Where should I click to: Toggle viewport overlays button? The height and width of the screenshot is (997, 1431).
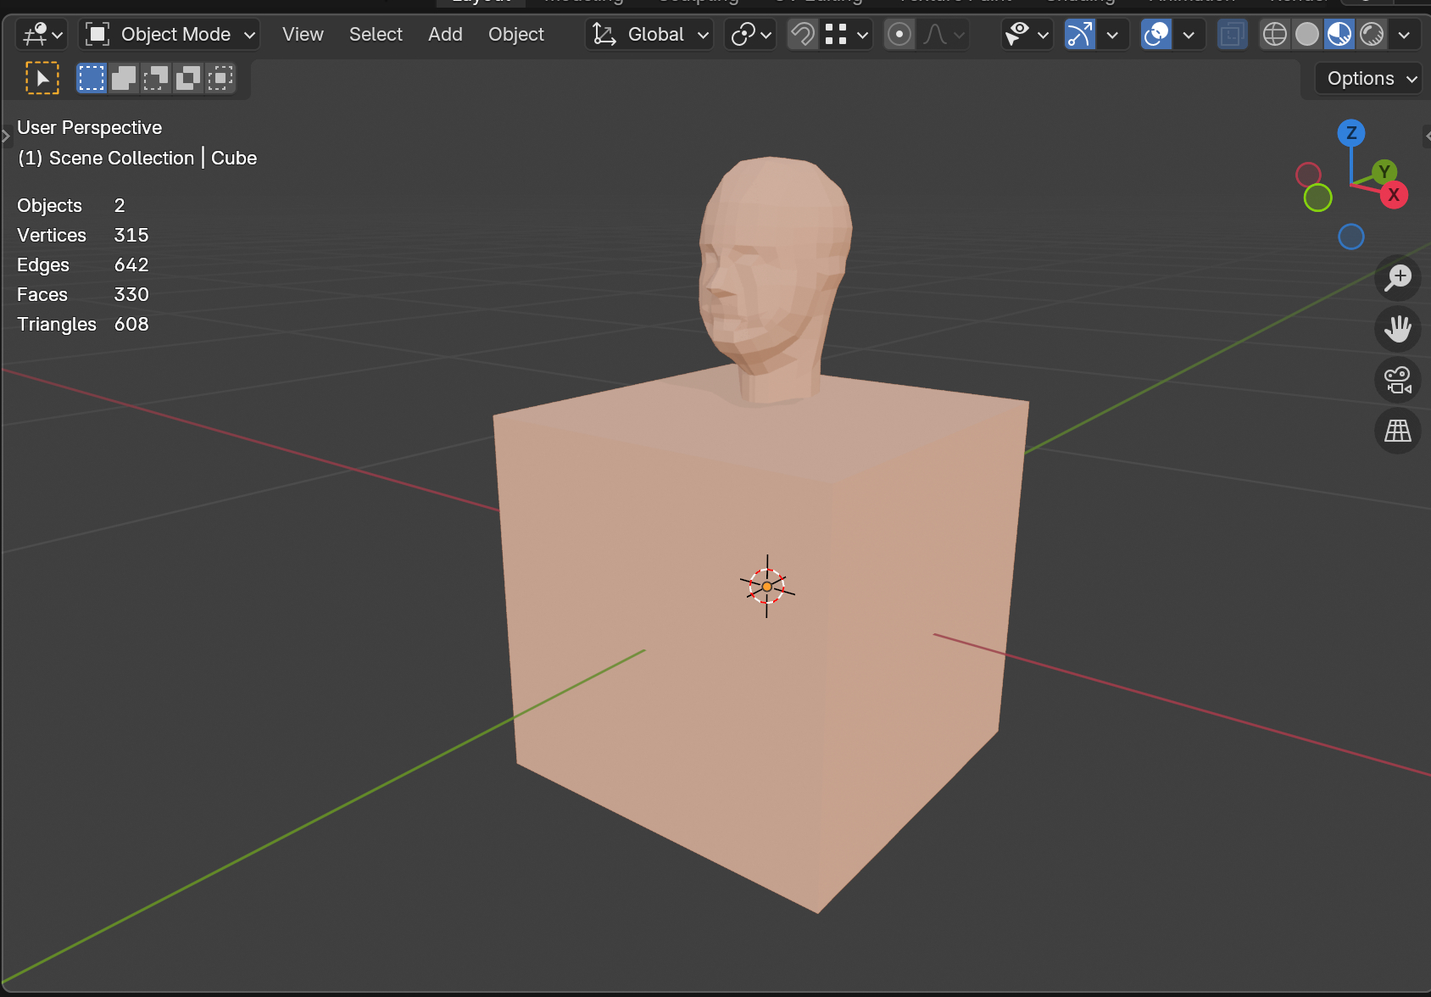tap(1156, 35)
